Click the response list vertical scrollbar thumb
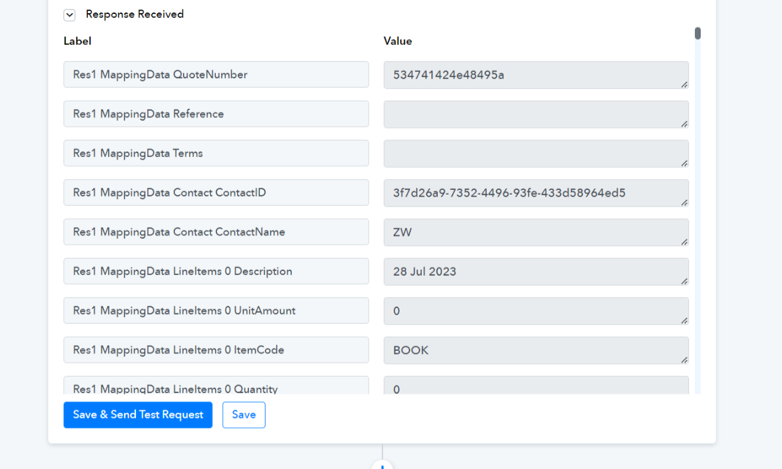This screenshot has height=469, width=782. [697, 34]
